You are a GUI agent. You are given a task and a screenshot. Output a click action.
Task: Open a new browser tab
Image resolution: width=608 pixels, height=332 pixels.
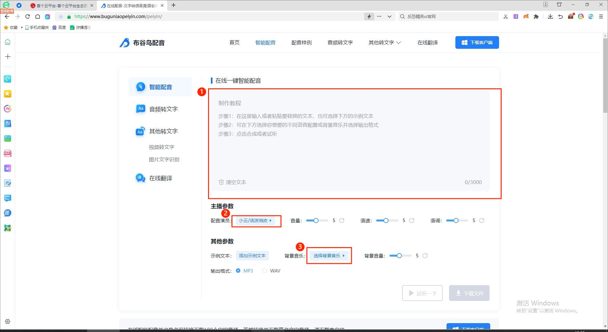click(x=174, y=5)
